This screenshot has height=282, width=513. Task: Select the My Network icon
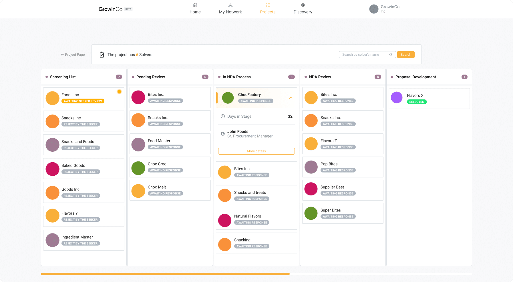pos(230,5)
